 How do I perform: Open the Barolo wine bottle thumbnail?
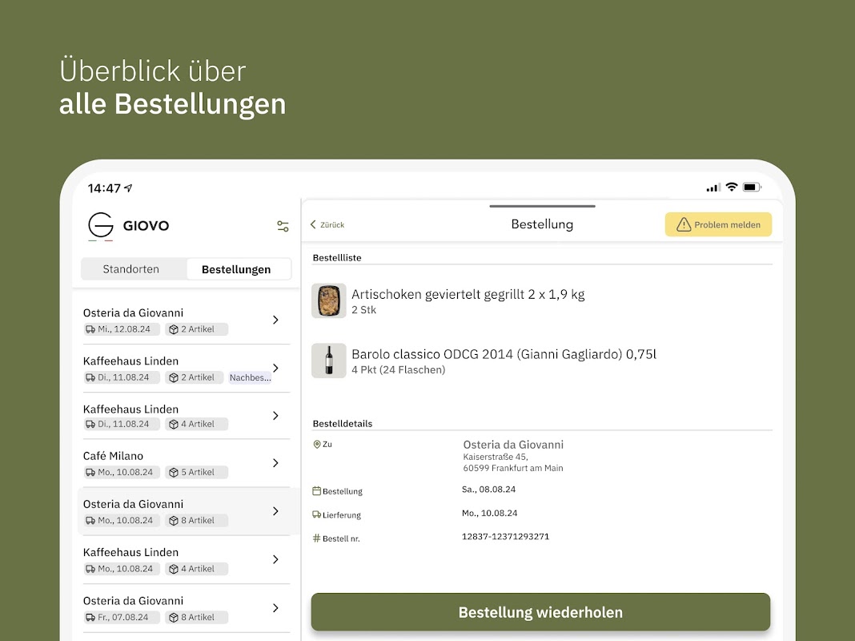coord(329,361)
